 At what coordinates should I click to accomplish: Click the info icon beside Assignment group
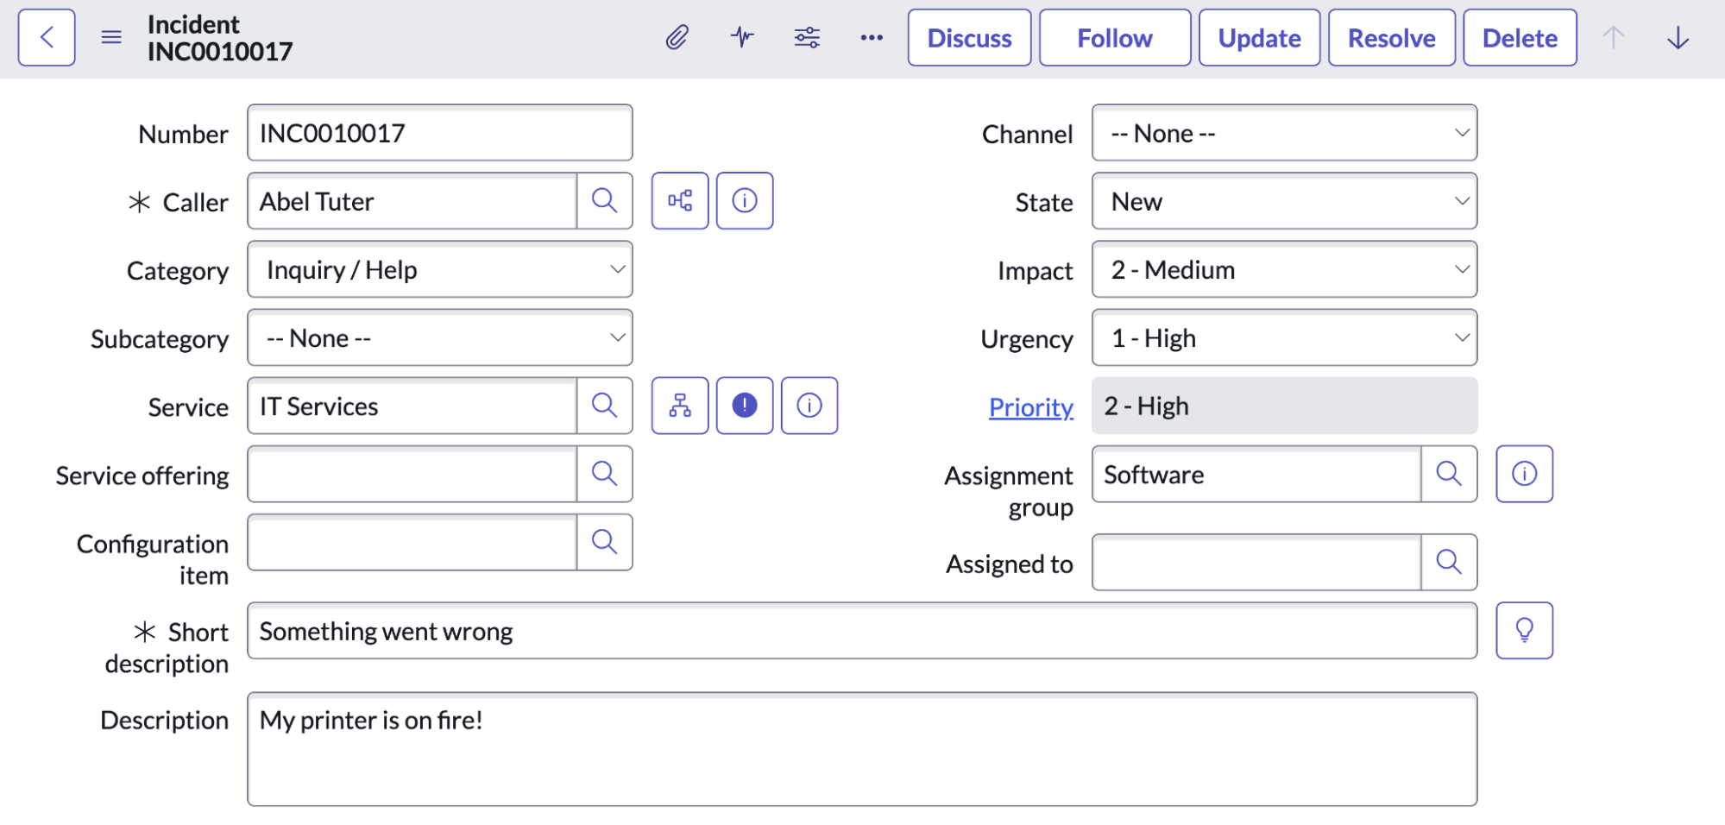pyautogui.click(x=1524, y=473)
